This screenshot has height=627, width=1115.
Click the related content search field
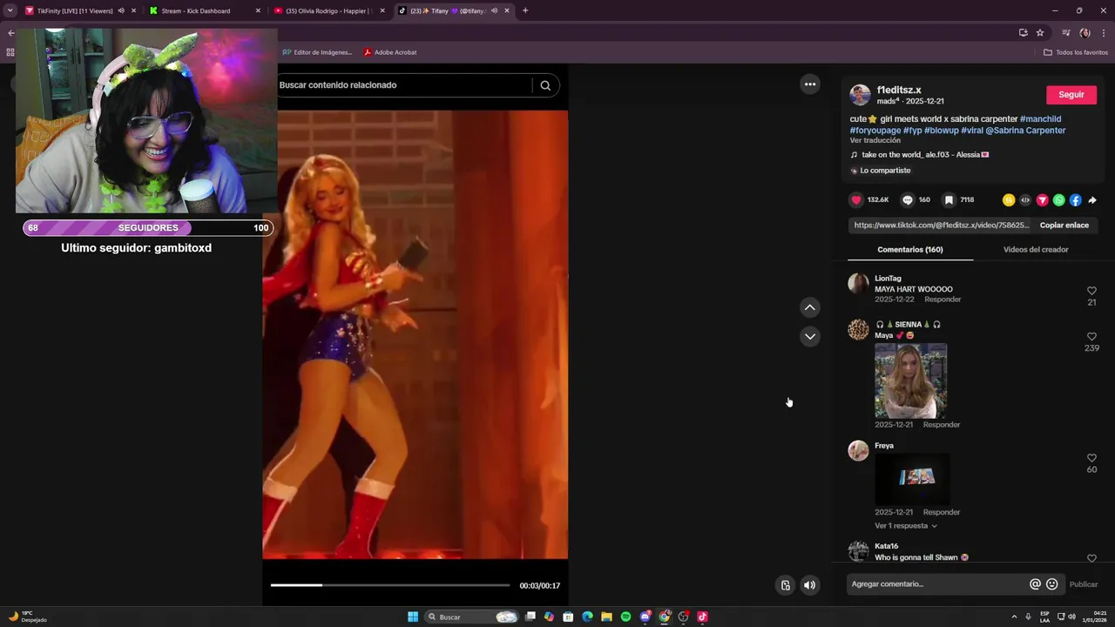click(404, 85)
